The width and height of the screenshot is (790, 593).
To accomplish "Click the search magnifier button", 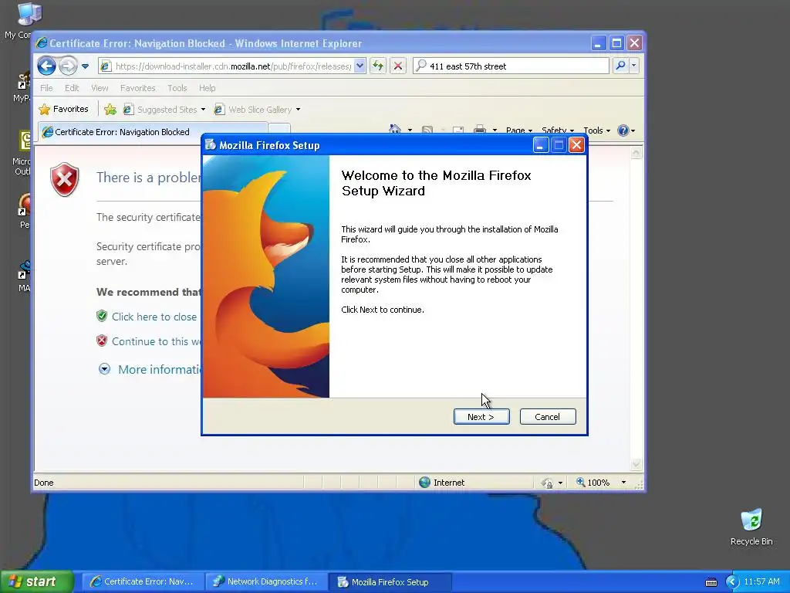I will tap(621, 66).
